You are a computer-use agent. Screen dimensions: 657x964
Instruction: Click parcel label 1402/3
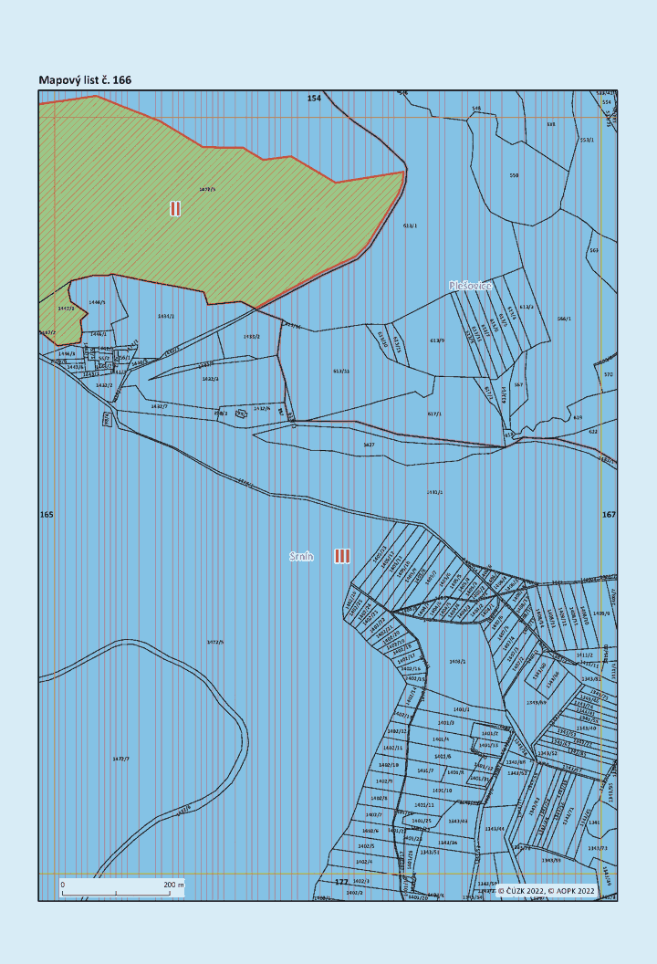pos(360,881)
